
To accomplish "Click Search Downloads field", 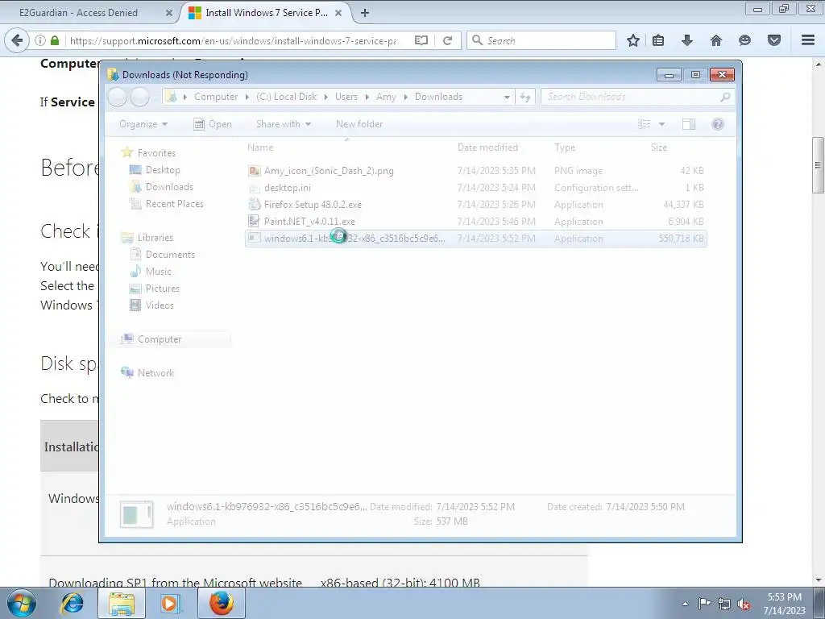I will pyautogui.click(x=636, y=97).
